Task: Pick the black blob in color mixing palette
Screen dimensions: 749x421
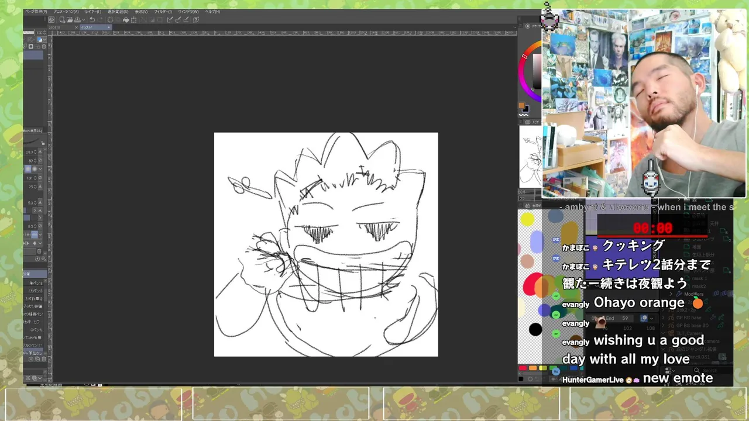Action: (535, 330)
